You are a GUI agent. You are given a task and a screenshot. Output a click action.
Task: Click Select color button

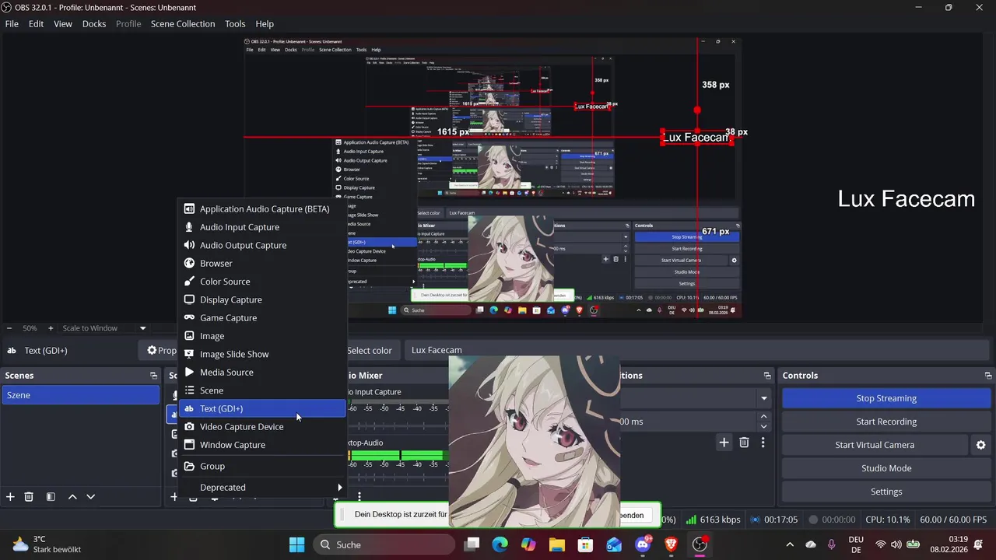370,350
